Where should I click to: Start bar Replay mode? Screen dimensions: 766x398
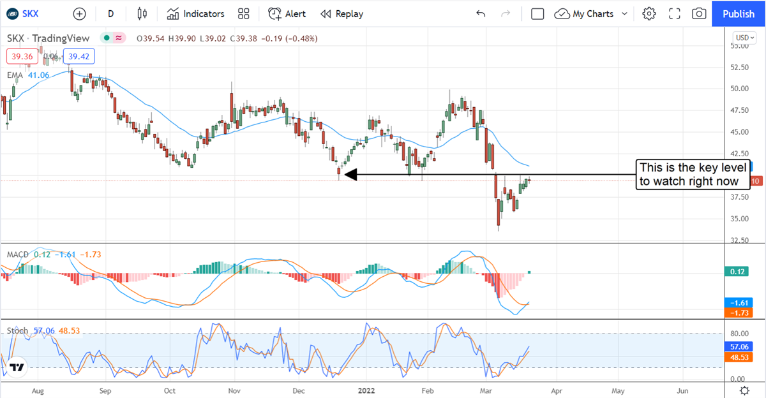[342, 13]
